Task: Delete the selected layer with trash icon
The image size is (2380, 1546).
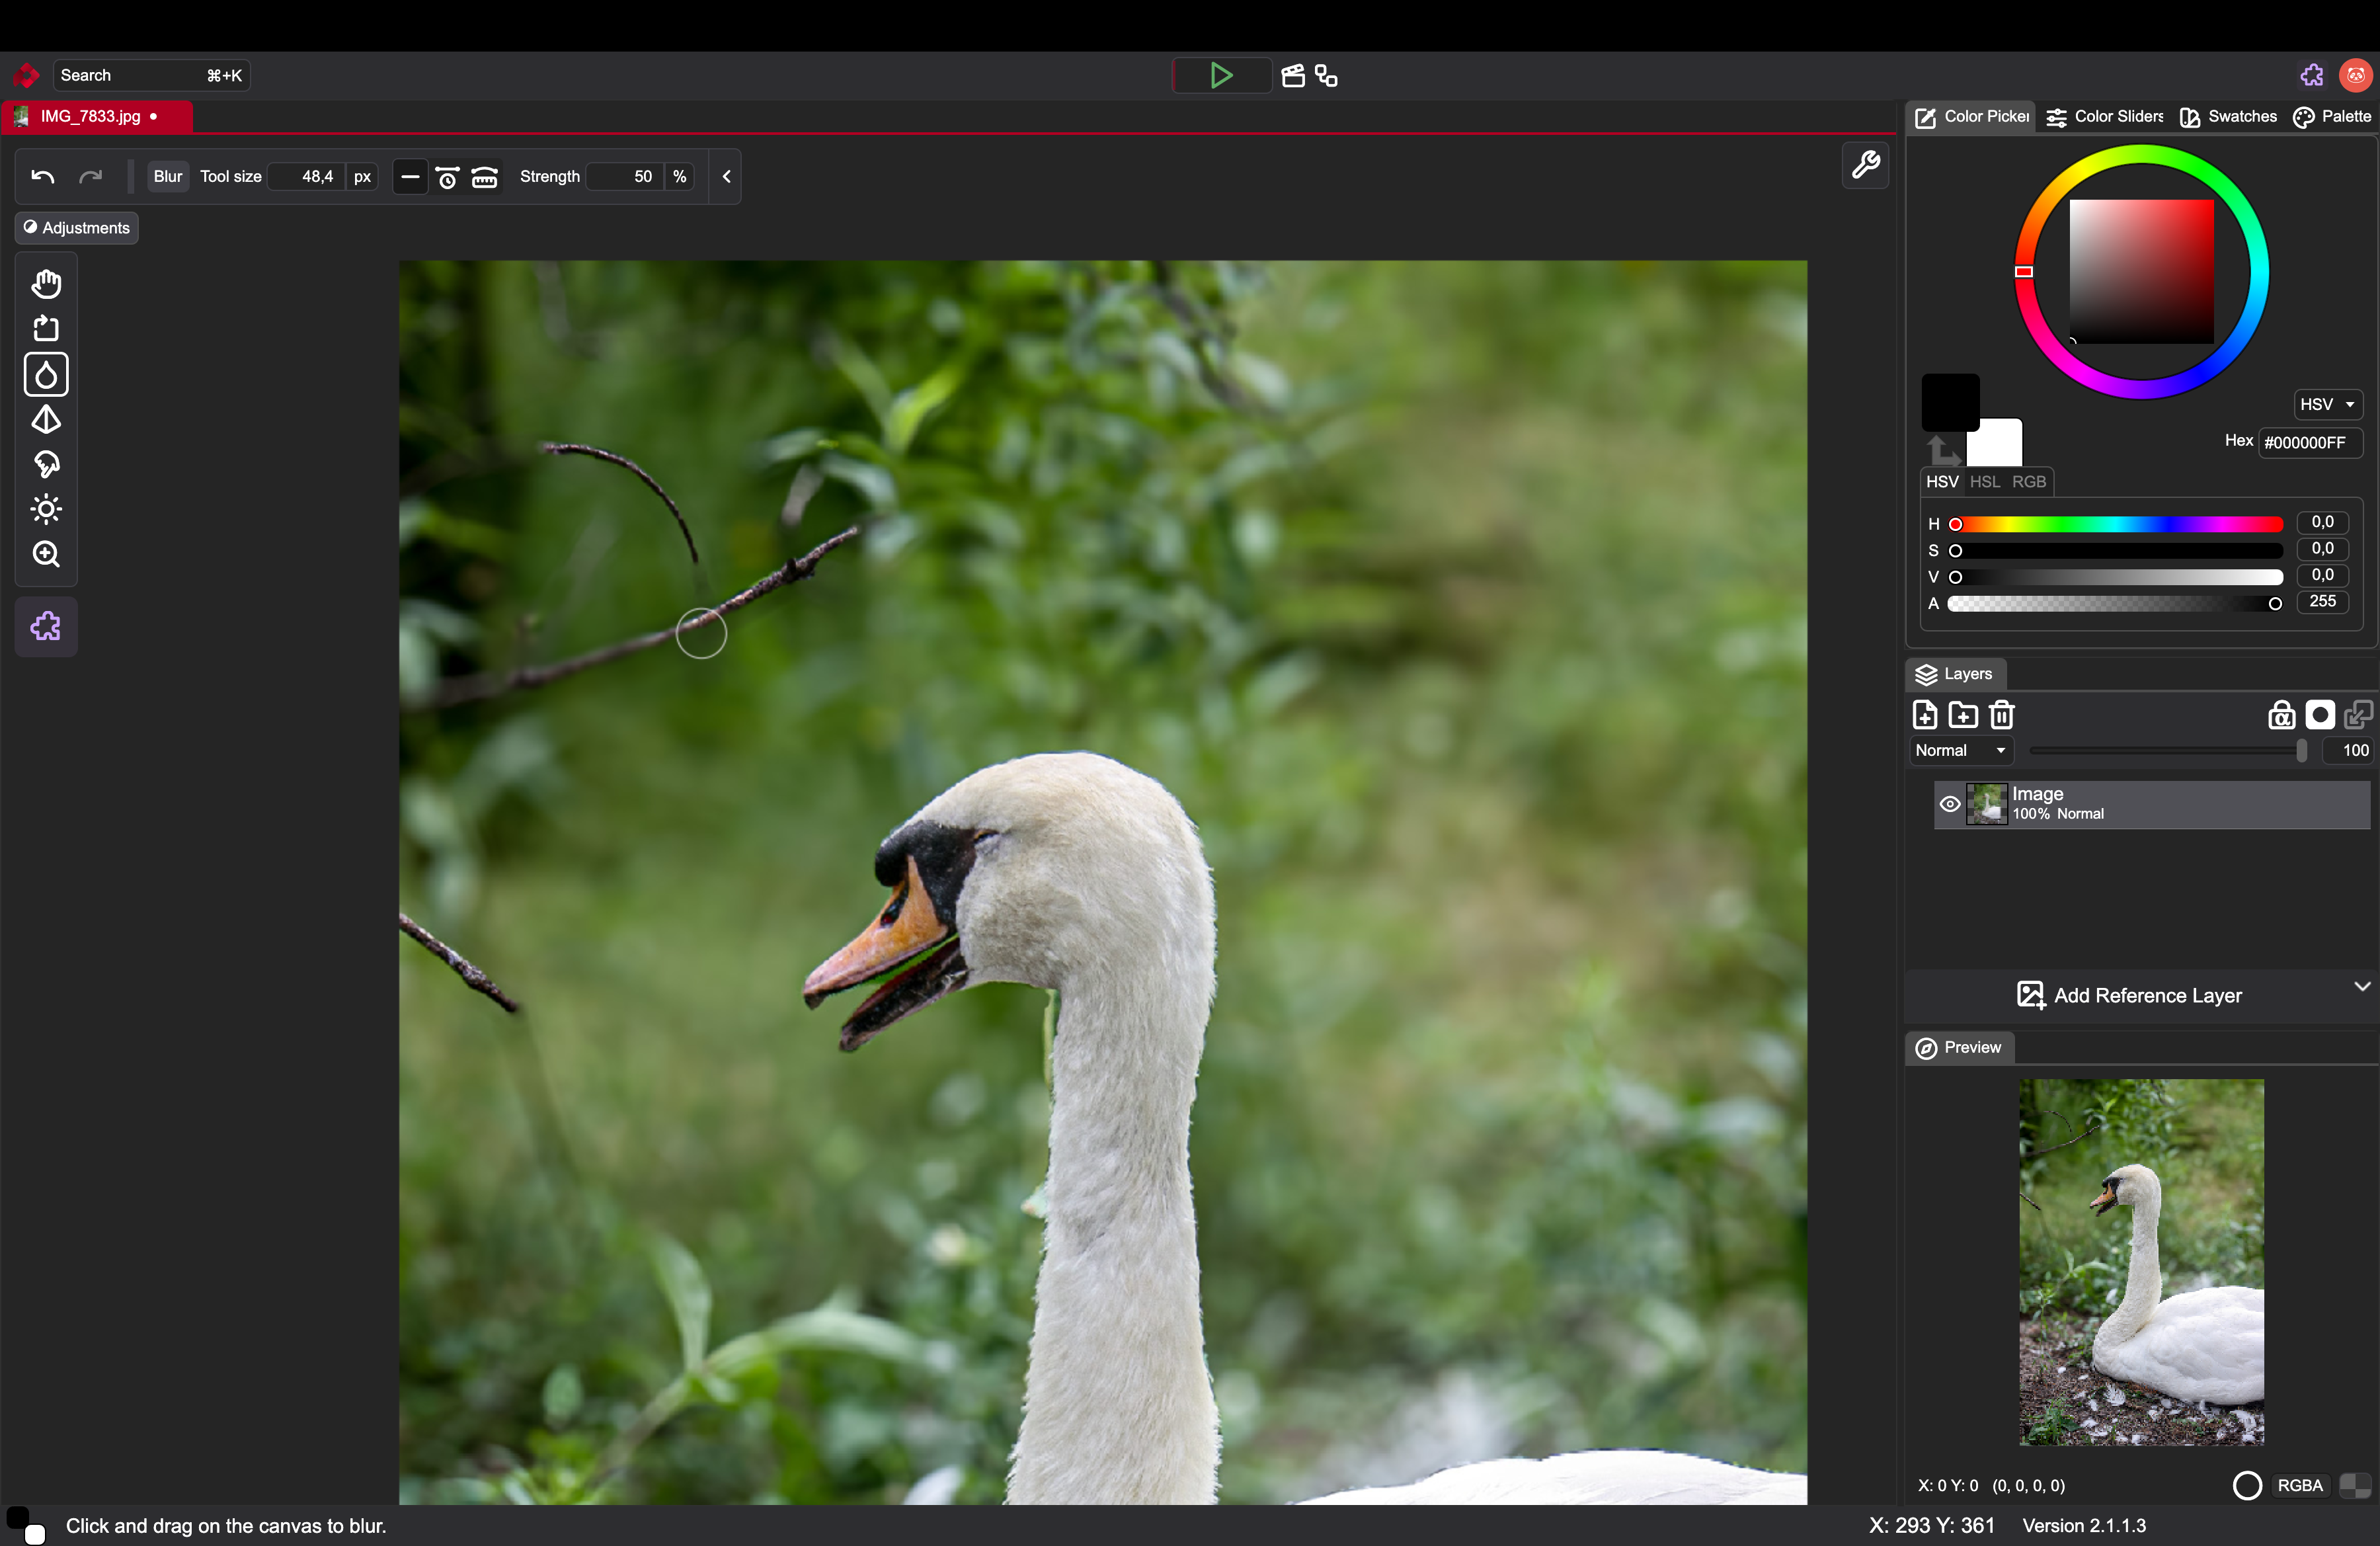Action: pyautogui.click(x=2002, y=715)
